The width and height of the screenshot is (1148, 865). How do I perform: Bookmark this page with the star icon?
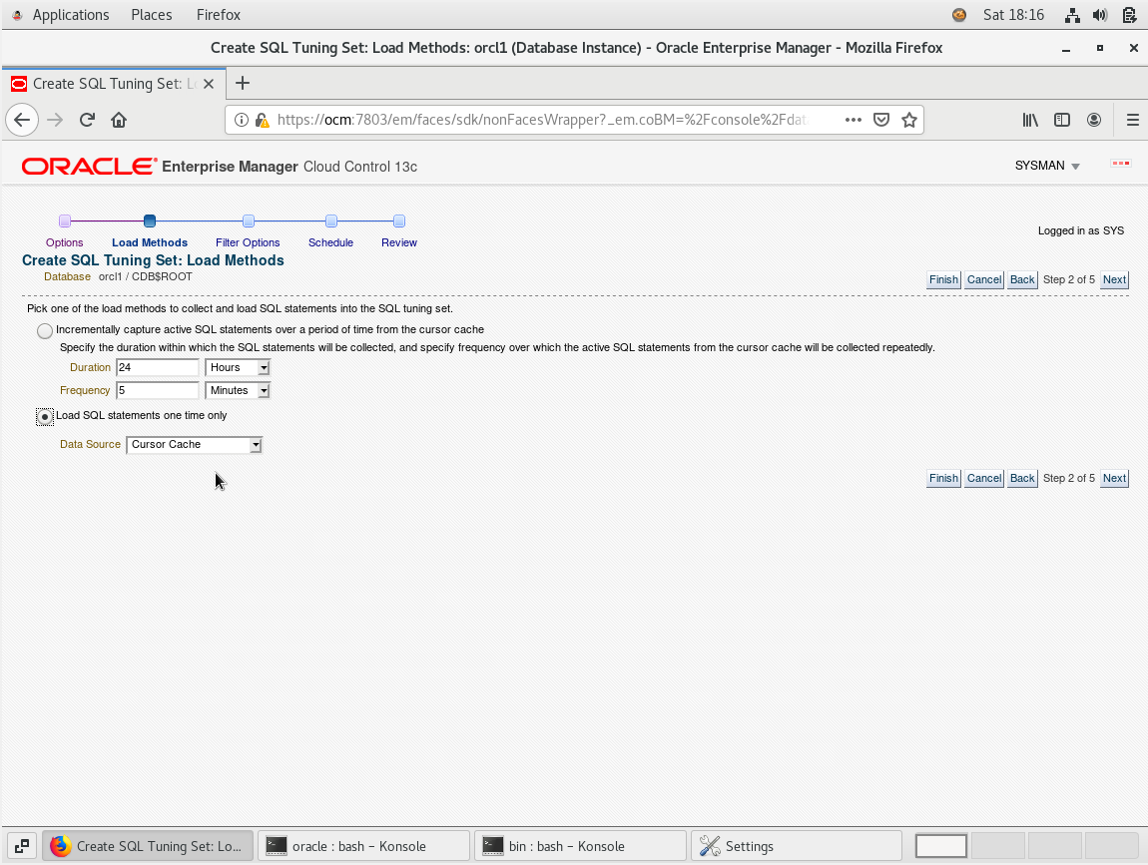[909, 120]
